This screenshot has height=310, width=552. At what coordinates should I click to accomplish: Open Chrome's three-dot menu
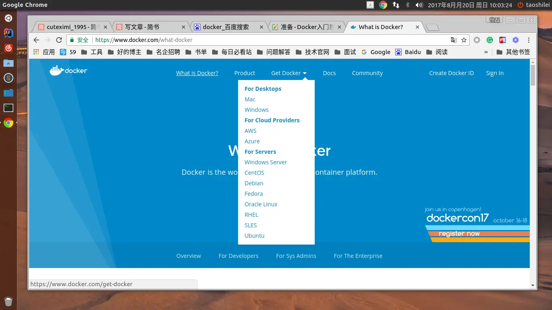pos(529,40)
